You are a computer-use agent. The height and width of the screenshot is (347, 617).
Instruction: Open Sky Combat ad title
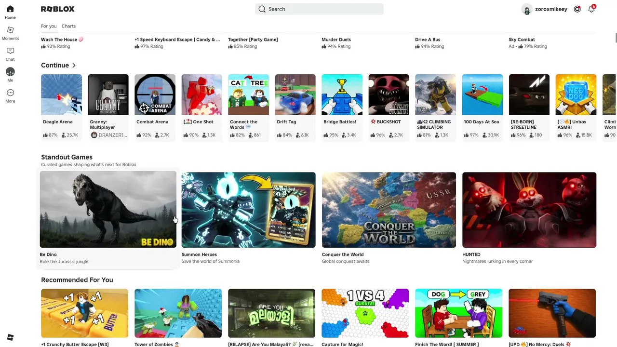522,40
